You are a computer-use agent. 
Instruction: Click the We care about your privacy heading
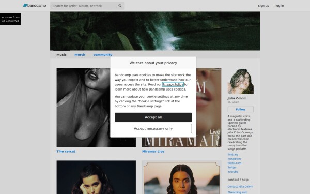pyautogui.click(x=153, y=63)
